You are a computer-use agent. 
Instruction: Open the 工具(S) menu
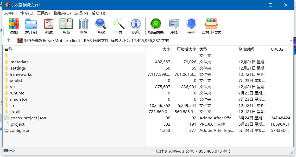(x=43, y=13)
